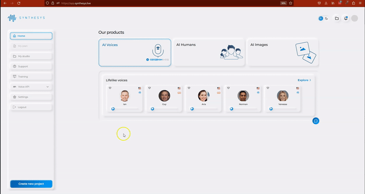Click Aria's audio progress bar

206,109
